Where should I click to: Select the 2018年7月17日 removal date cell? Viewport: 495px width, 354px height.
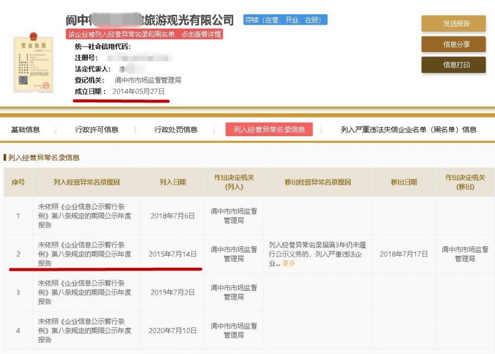(x=403, y=254)
